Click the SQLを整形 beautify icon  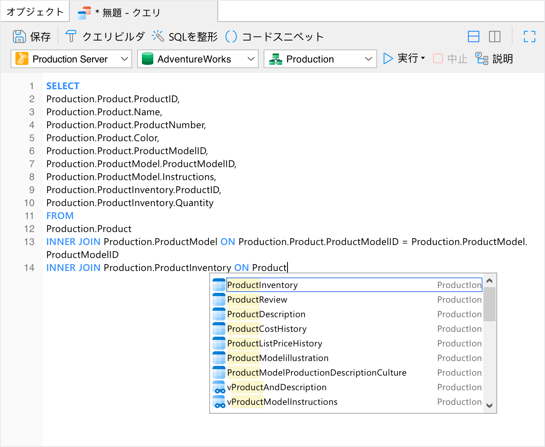coord(158,37)
